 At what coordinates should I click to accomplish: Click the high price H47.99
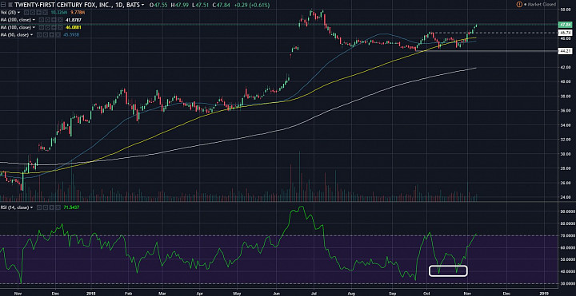(180, 5)
